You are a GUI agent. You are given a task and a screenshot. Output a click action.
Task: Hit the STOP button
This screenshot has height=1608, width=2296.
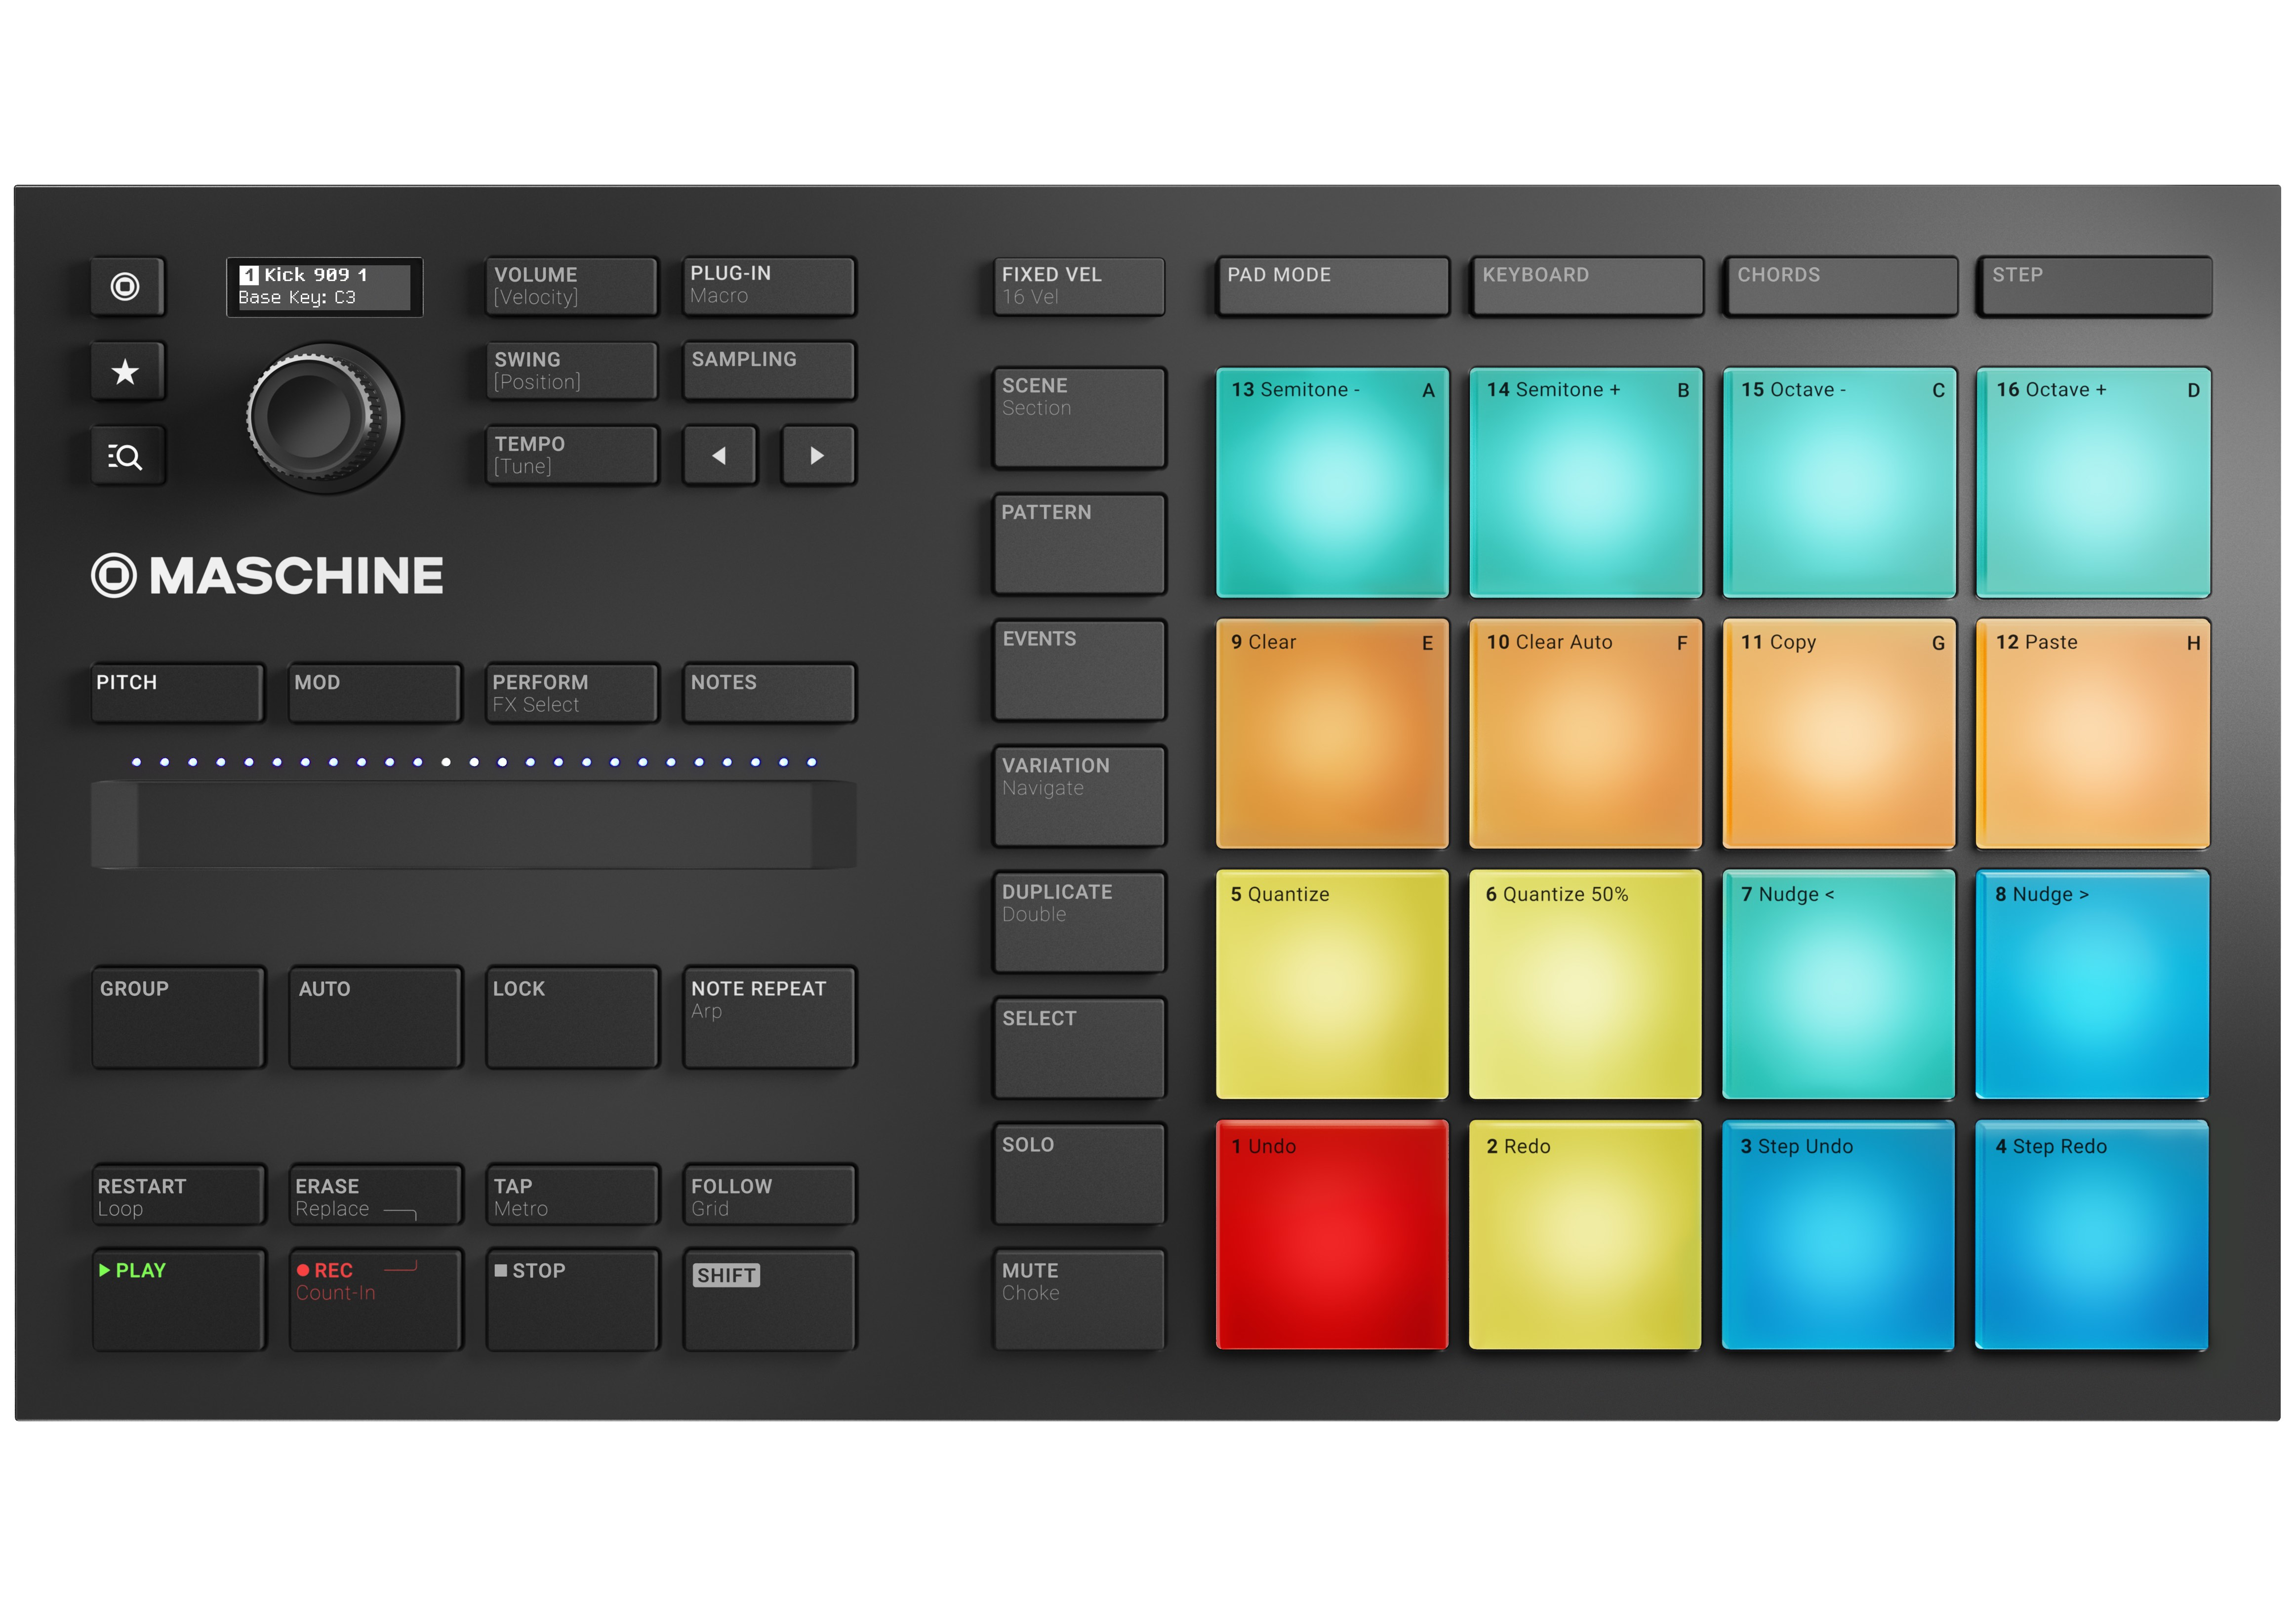pyautogui.click(x=572, y=1299)
